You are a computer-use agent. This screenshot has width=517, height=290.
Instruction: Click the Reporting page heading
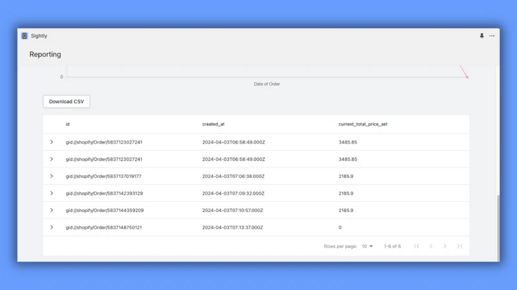[x=45, y=54]
